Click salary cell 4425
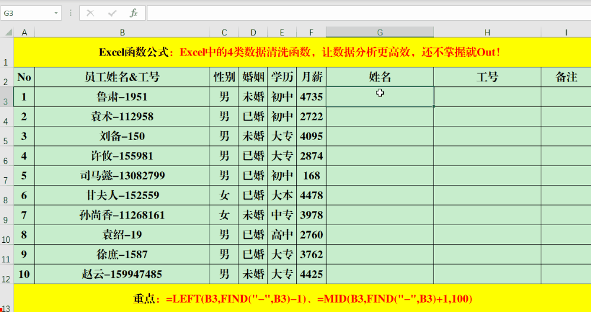The height and width of the screenshot is (312, 591). coord(311,274)
